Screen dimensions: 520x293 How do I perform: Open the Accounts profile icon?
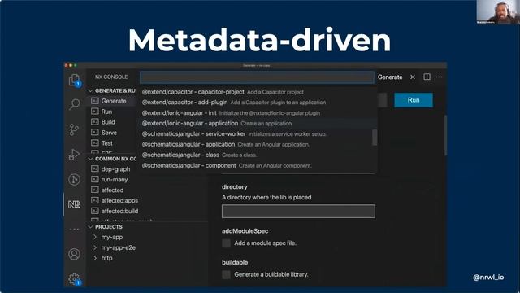pos(74,254)
